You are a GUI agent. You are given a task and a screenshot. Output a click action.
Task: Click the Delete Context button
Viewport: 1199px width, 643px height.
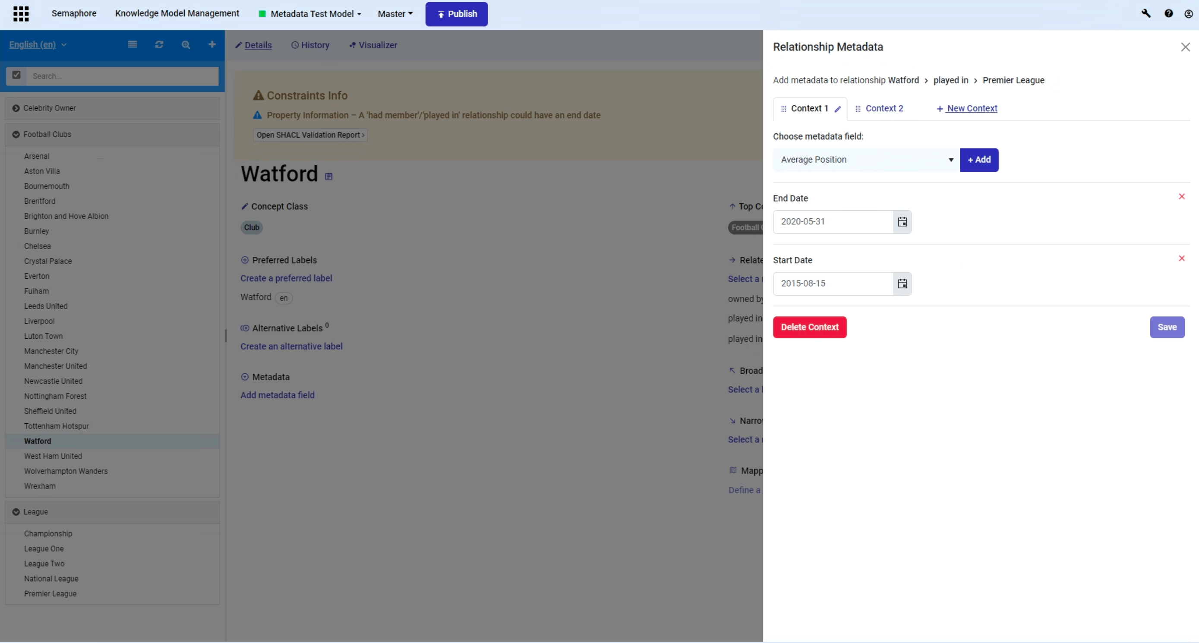click(809, 327)
